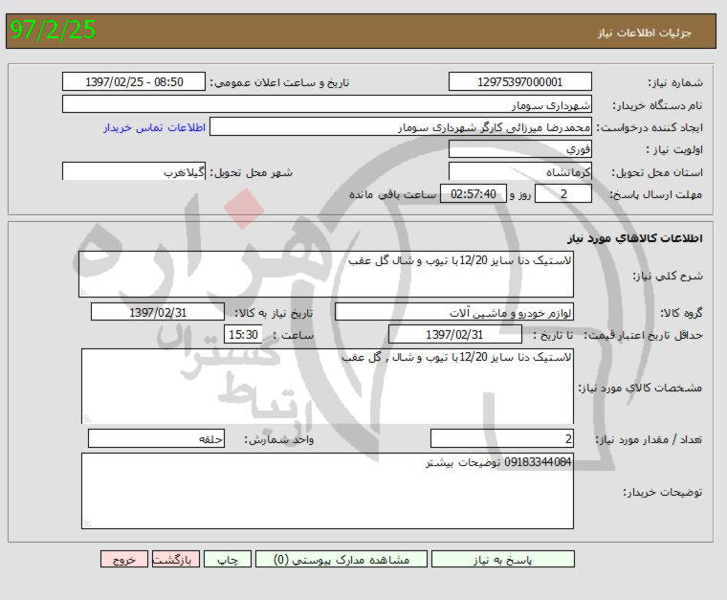Select the شماره نیاز number field
Viewport: 727px width, 600px height.
pyautogui.click(x=519, y=82)
